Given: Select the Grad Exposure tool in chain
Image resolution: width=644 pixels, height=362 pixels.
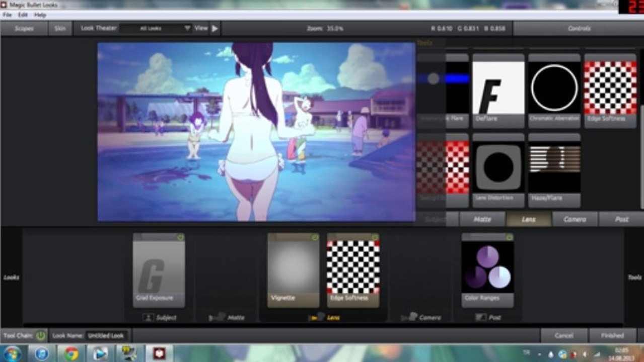Looking at the screenshot, I should (159, 270).
